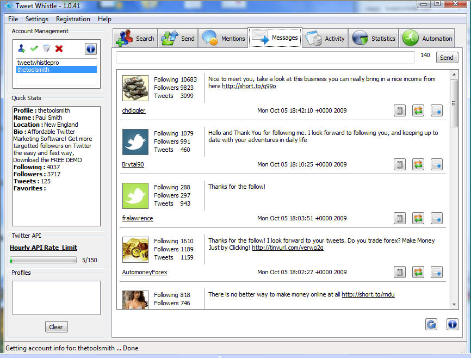
Task: Click the chdiggler money avatar thumbnail
Action: click(135, 88)
